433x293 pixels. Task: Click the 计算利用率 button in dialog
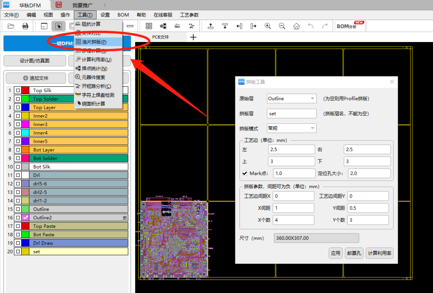[x=380, y=253]
